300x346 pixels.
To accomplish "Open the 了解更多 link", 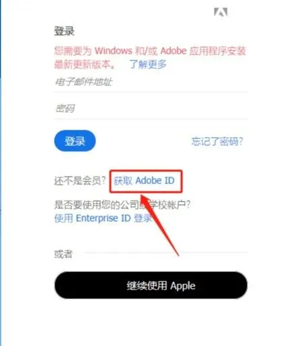I will (148, 64).
